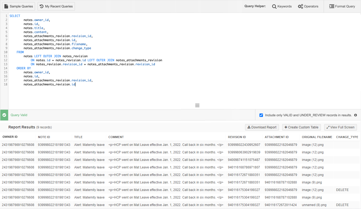Viewport: 361px width, 209px height.
Task: Grab the query editor resize handle
Action: [197, 106]
